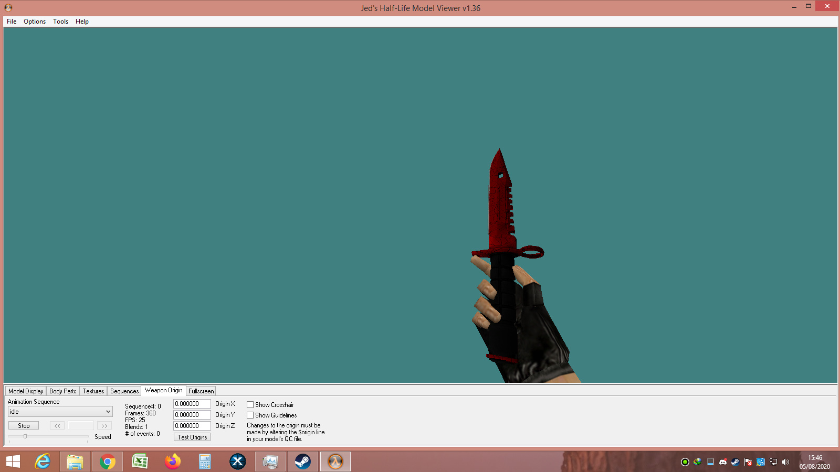This screenshot has height=472, width=840.
Task: Click the blue remote desktop tray icon
Action: [x=761, y=462]
